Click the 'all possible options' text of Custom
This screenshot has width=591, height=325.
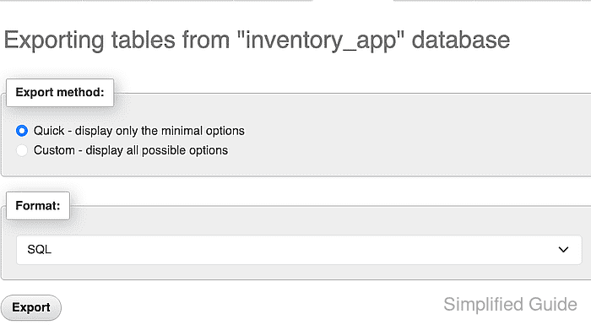(177, 150)
